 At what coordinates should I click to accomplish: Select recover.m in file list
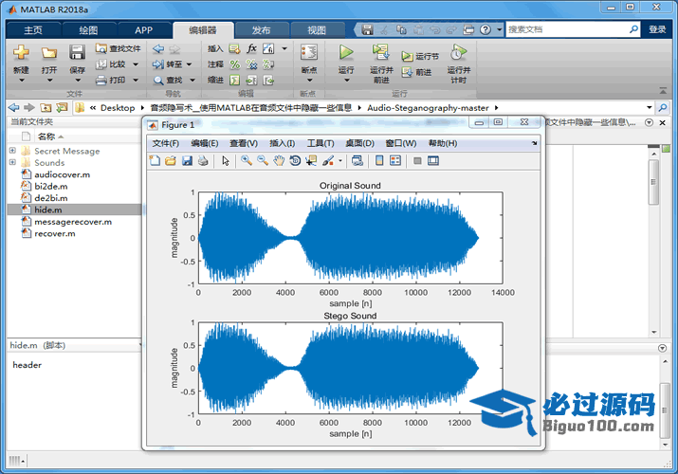[x=55, y=233]
